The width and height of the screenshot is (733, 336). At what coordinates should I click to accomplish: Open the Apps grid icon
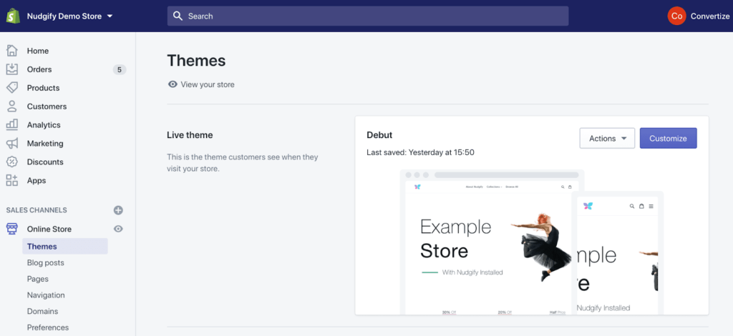point(12,181)
